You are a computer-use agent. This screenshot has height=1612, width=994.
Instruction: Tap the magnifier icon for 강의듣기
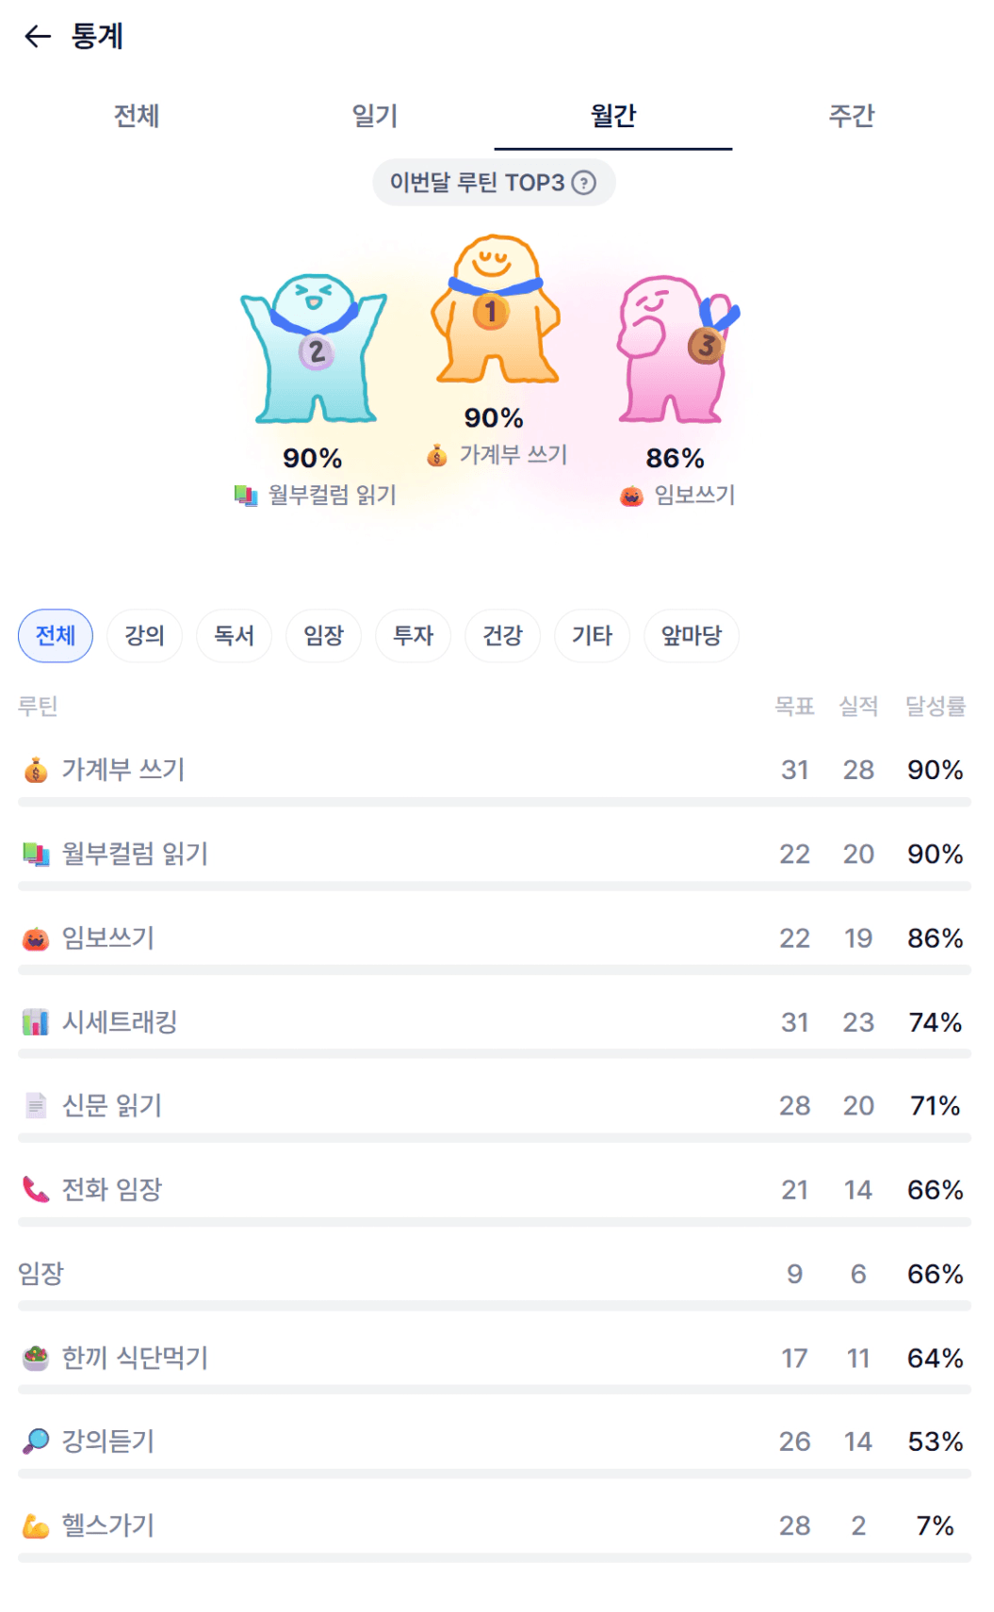[36, 1441]
